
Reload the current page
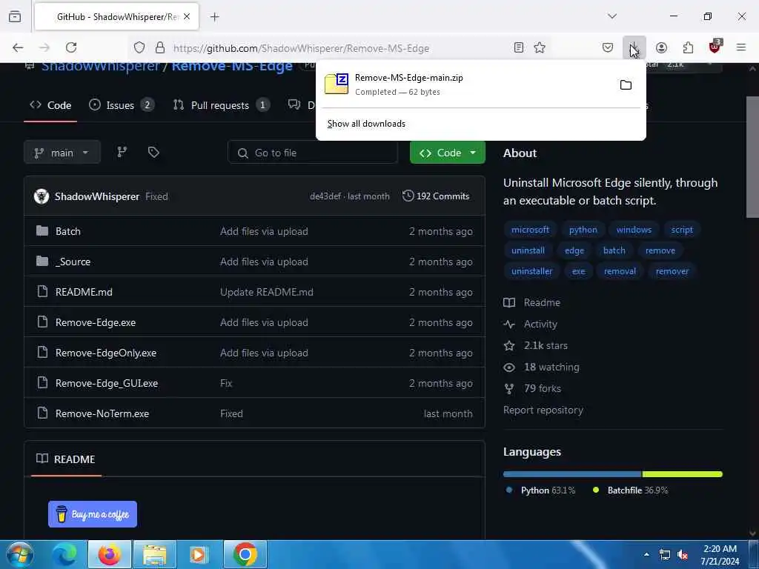(71, 47)
